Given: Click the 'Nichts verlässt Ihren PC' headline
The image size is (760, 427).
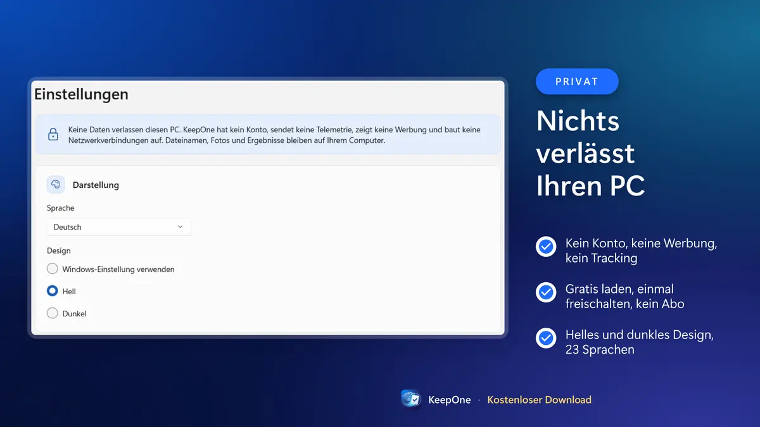Looking at the screenshot, I should tap(591, 153).
